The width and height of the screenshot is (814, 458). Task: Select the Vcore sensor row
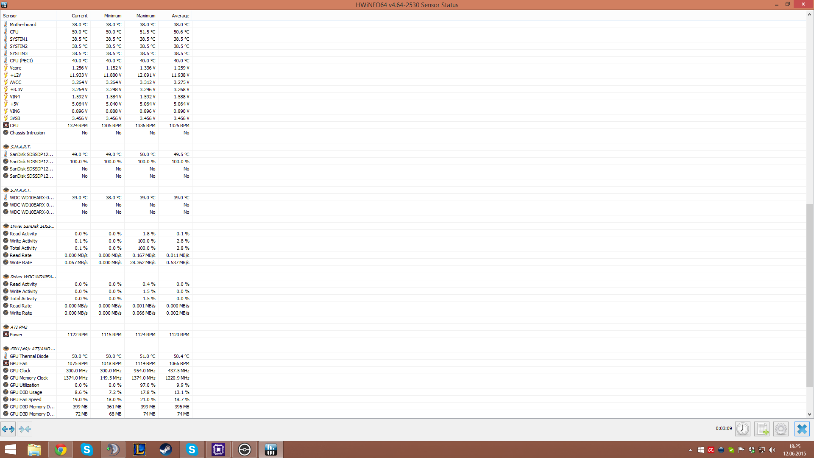coord(16,68)
